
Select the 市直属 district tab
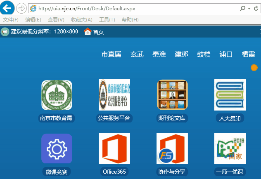pos(112,54)
